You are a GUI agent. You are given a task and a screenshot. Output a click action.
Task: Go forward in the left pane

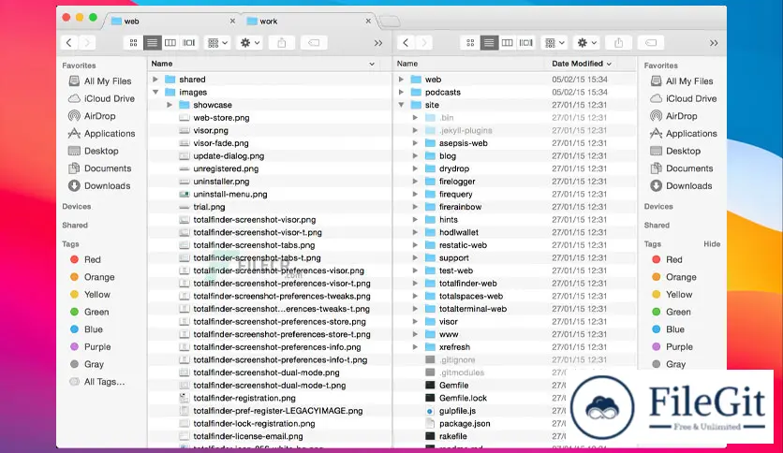pyautogui.click(x=87, y=43)
